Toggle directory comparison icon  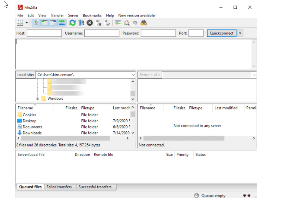[127, 23]
